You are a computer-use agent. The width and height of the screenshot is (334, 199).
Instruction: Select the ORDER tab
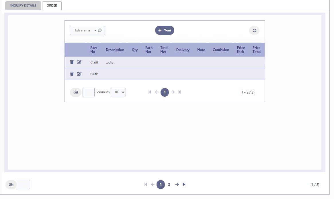[52, 5]
